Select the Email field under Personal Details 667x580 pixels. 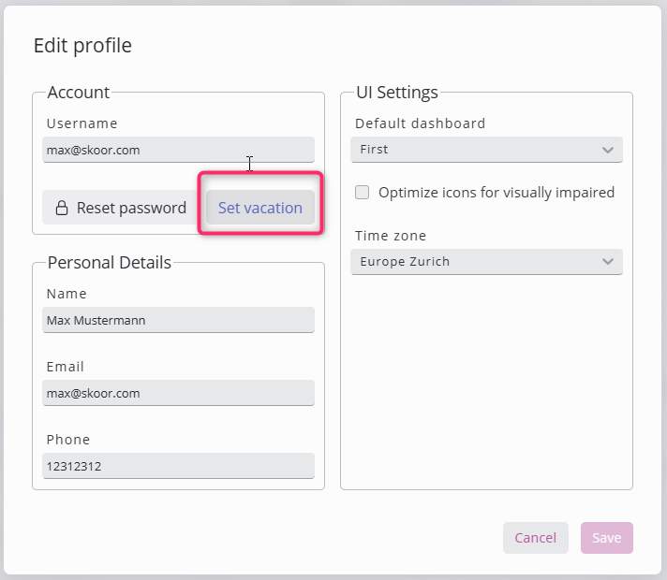point(178,393)
